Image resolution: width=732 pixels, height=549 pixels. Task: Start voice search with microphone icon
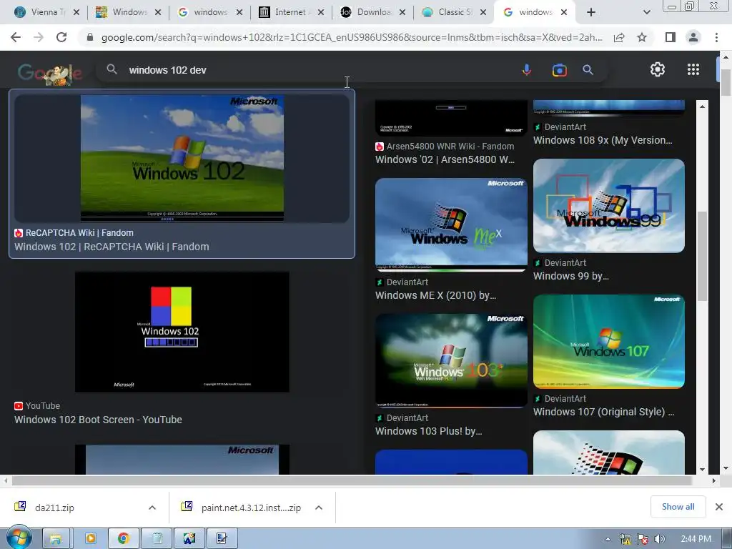527,70
